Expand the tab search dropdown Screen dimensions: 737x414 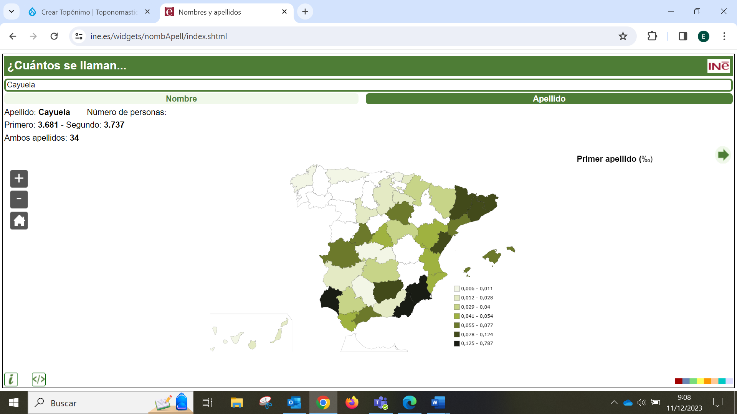point(12,11)
